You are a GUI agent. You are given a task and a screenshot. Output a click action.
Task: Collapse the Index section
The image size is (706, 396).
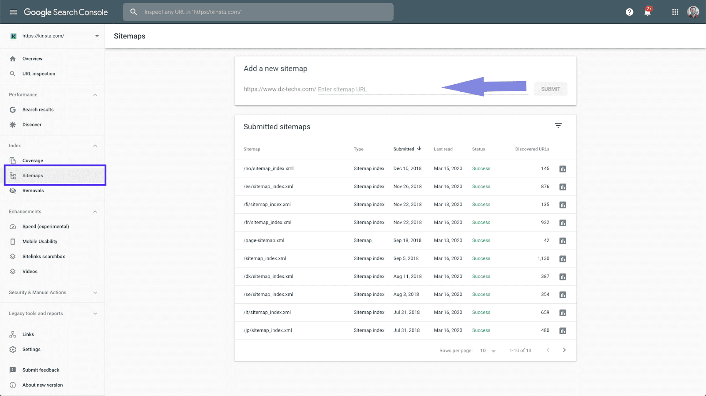pyautogui.click(x=95, y=146)
